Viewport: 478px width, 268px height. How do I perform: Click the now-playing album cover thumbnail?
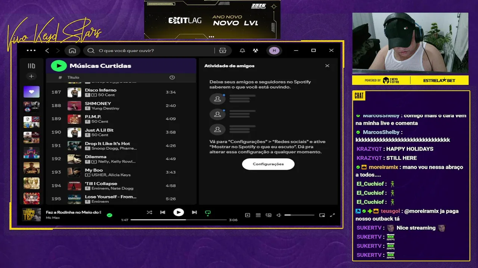[x=31, y=215]
